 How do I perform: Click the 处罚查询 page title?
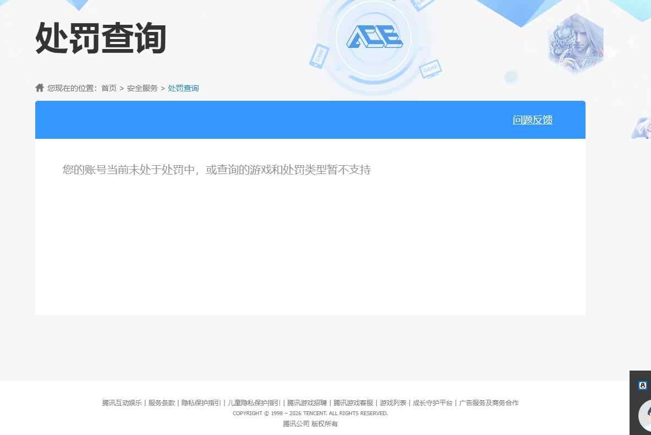pyautogui.click(x=101, y=38)
